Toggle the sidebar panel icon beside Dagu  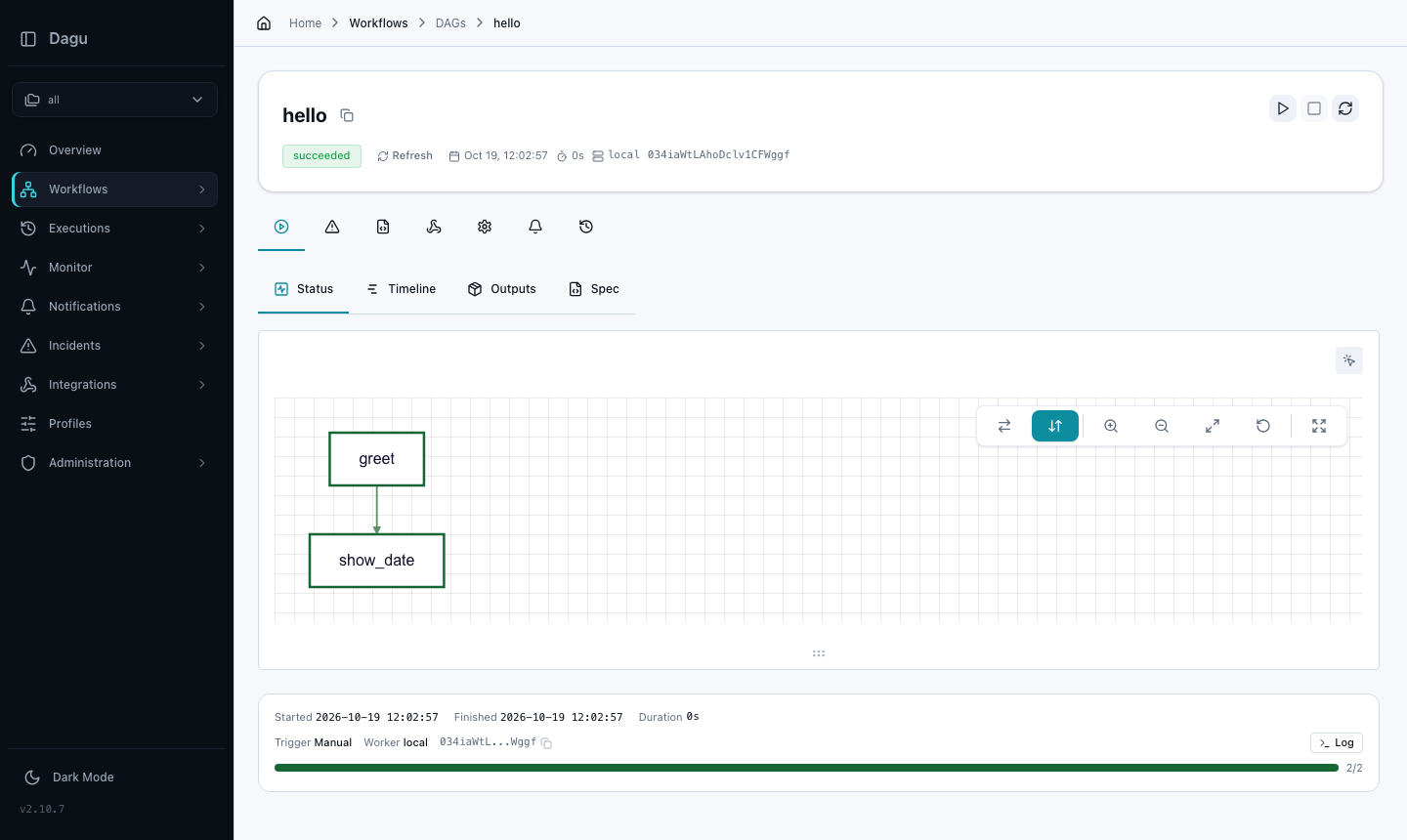[28, 39]
